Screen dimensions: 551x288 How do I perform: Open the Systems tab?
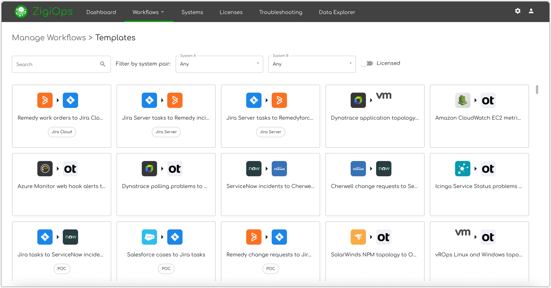[192, 12]
